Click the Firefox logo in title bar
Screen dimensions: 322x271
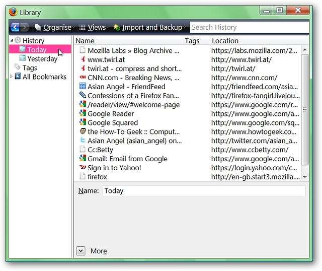(x=14, y=12)
